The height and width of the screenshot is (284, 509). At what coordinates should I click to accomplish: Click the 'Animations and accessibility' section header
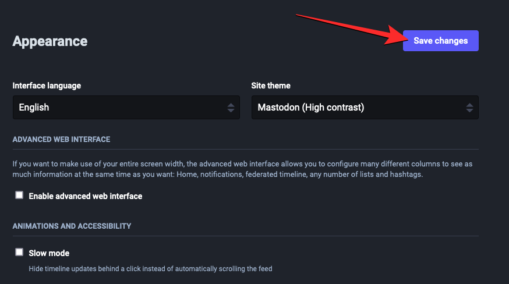72,226
